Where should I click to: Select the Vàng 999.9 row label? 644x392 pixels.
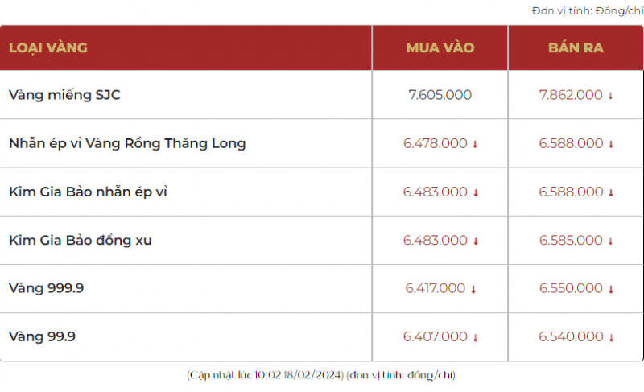[x=47, y=288]
